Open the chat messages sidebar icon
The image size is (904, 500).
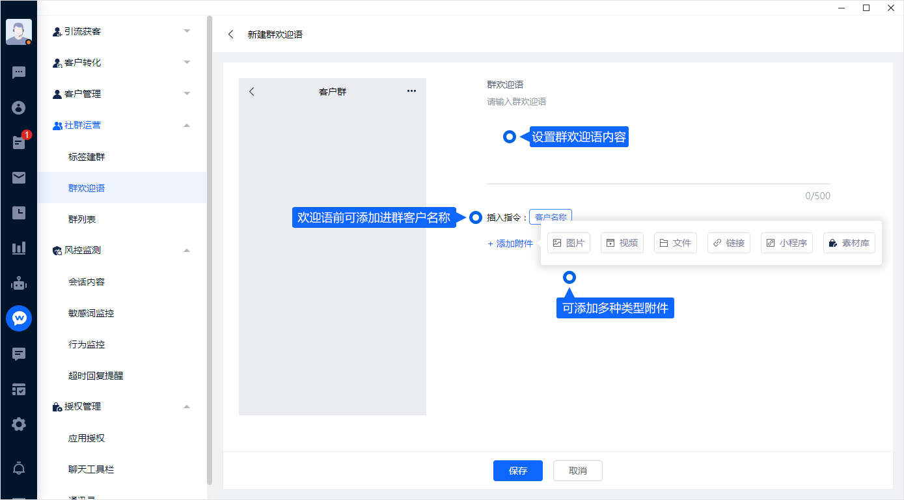click(19, 72)
